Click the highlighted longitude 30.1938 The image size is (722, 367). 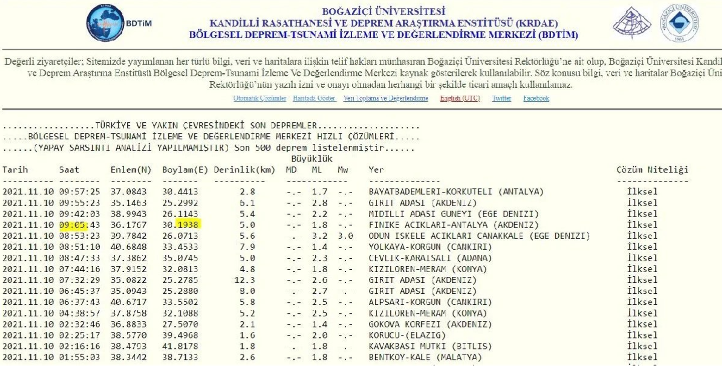point(180,225)
